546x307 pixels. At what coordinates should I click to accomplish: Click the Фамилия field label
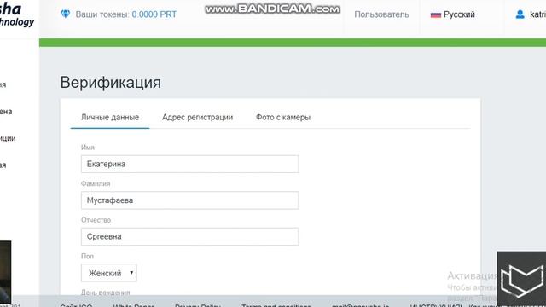[96, 183]
